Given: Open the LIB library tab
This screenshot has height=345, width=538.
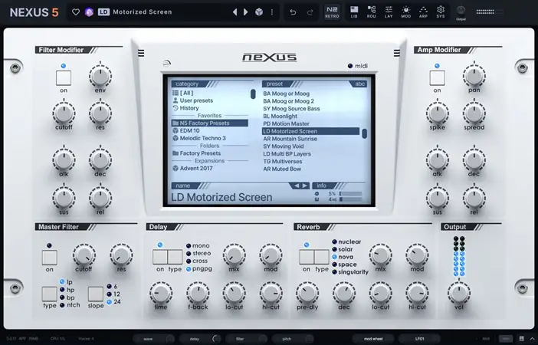Looking at the screenshot, I should point(354,12).
